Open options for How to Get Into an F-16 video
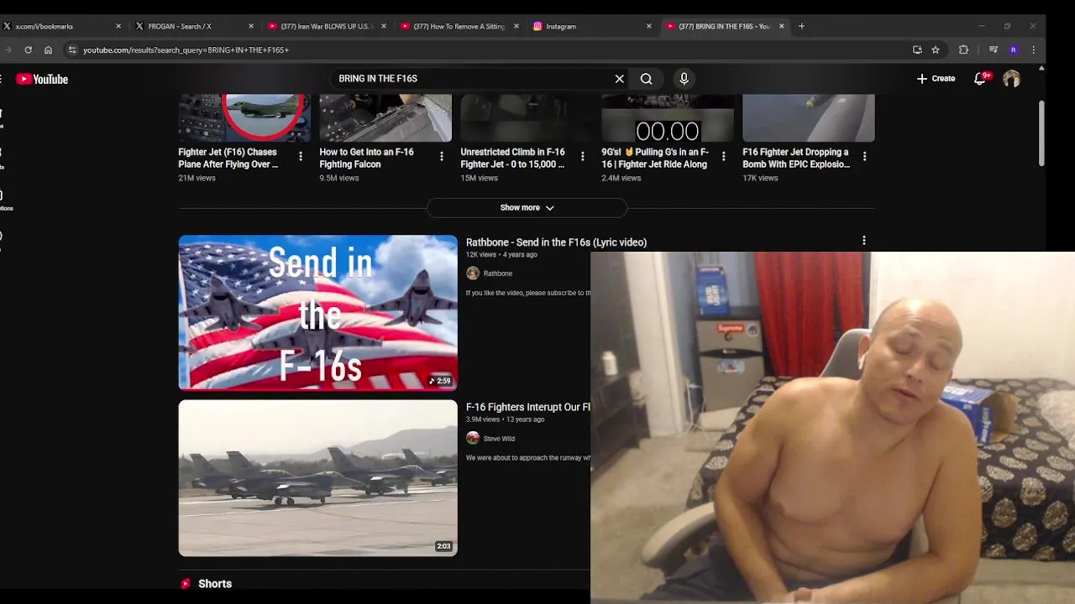 (442, 156)
